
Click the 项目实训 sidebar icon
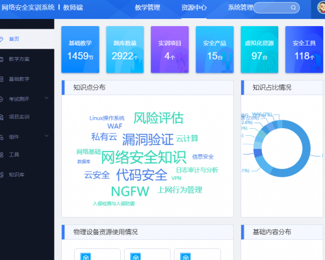1,117
